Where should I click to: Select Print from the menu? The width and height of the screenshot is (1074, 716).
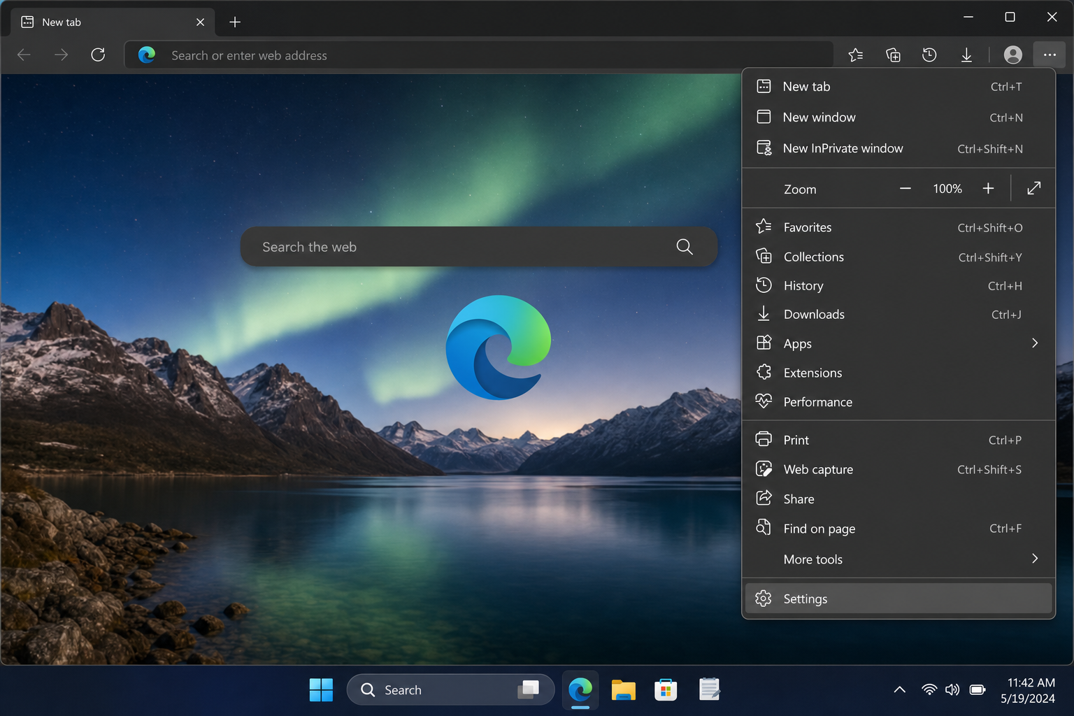pyautogui.click(x=898, y=440)
